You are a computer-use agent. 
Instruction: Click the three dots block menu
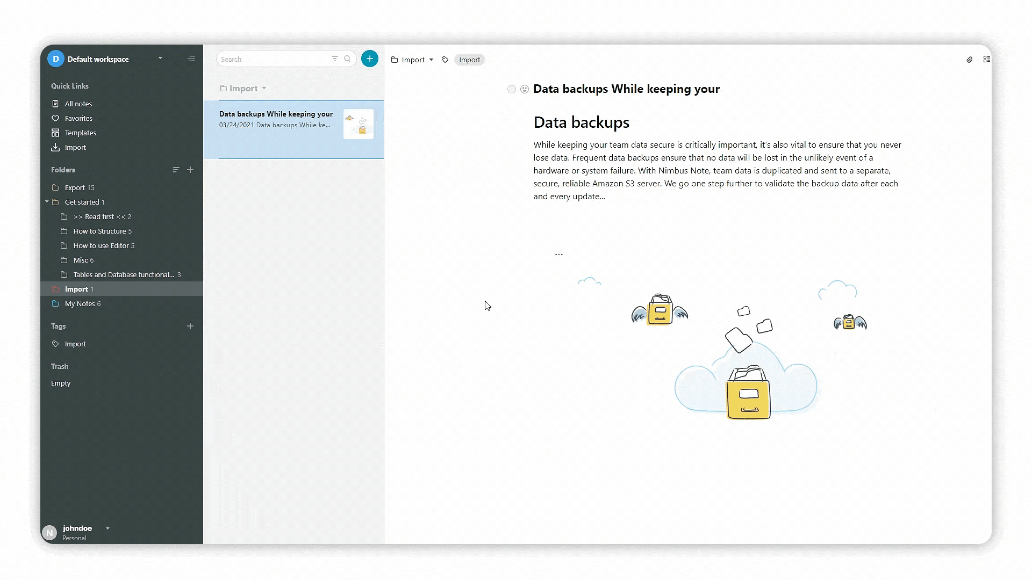pos(559,255)
